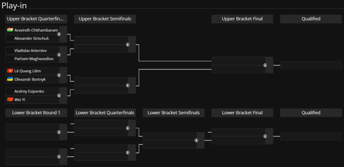Show match info for Lê Quang Liêm vs Bortnyk

click(x=59, y=75)
